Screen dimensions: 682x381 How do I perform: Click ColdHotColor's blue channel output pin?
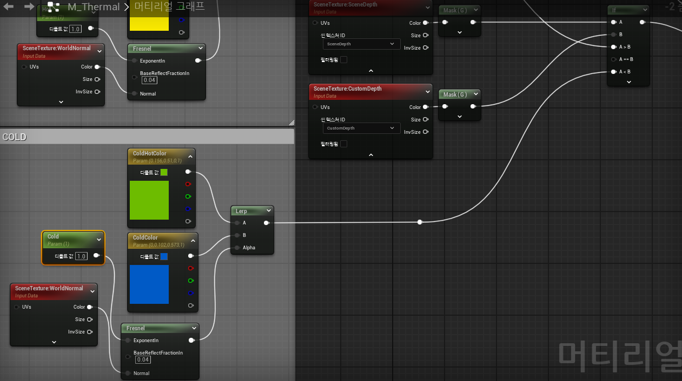[188, 209]
